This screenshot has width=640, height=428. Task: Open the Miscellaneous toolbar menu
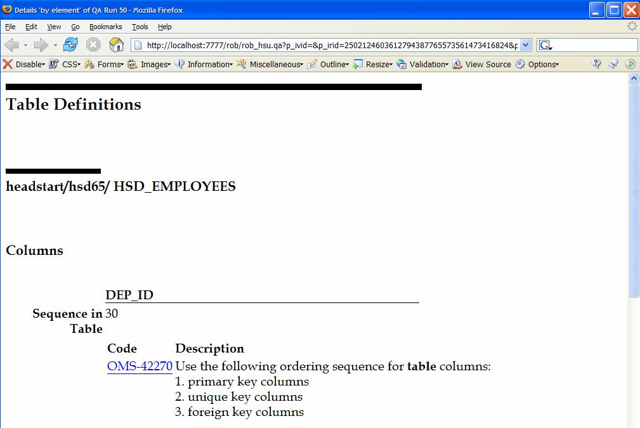[x=277, y=64]
